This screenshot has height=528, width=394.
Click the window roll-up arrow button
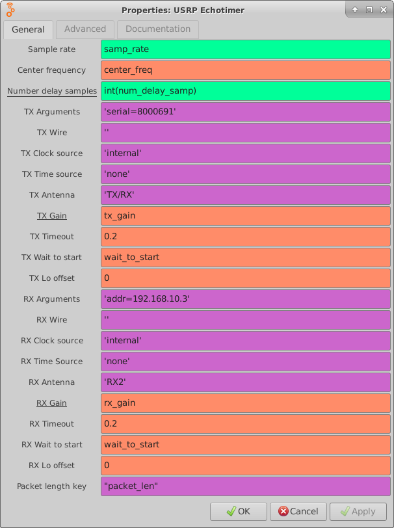(356, 10)
